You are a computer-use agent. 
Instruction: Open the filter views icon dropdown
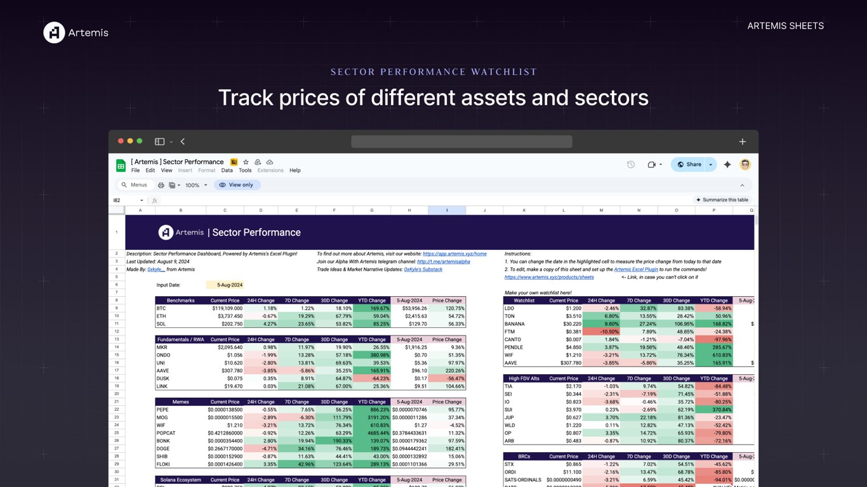[x=175, y=185]
